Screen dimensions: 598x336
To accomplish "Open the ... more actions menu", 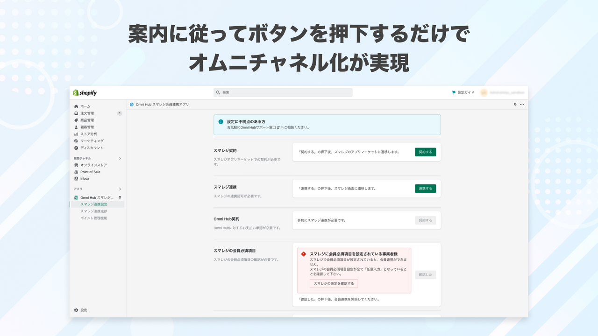I will point(522,104).
